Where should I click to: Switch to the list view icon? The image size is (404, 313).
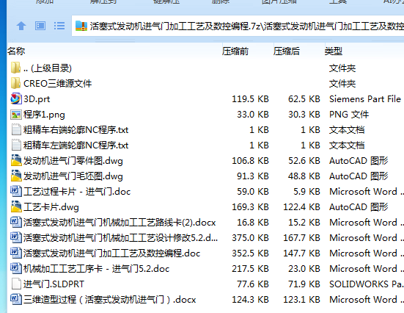(59, 26)
